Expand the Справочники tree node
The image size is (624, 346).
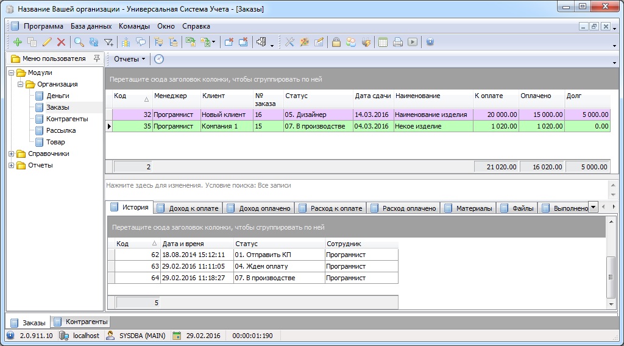click(x=11, y=154)
